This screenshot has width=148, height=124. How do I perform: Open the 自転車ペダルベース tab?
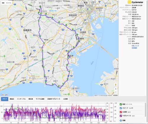tap(54, 99)
